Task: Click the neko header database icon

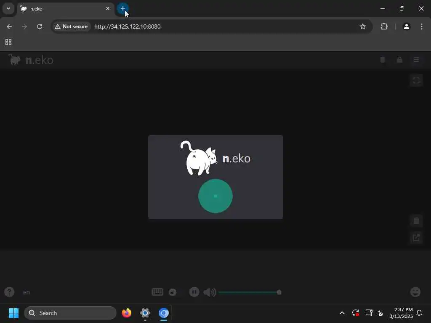Action: tap(383, 60)
